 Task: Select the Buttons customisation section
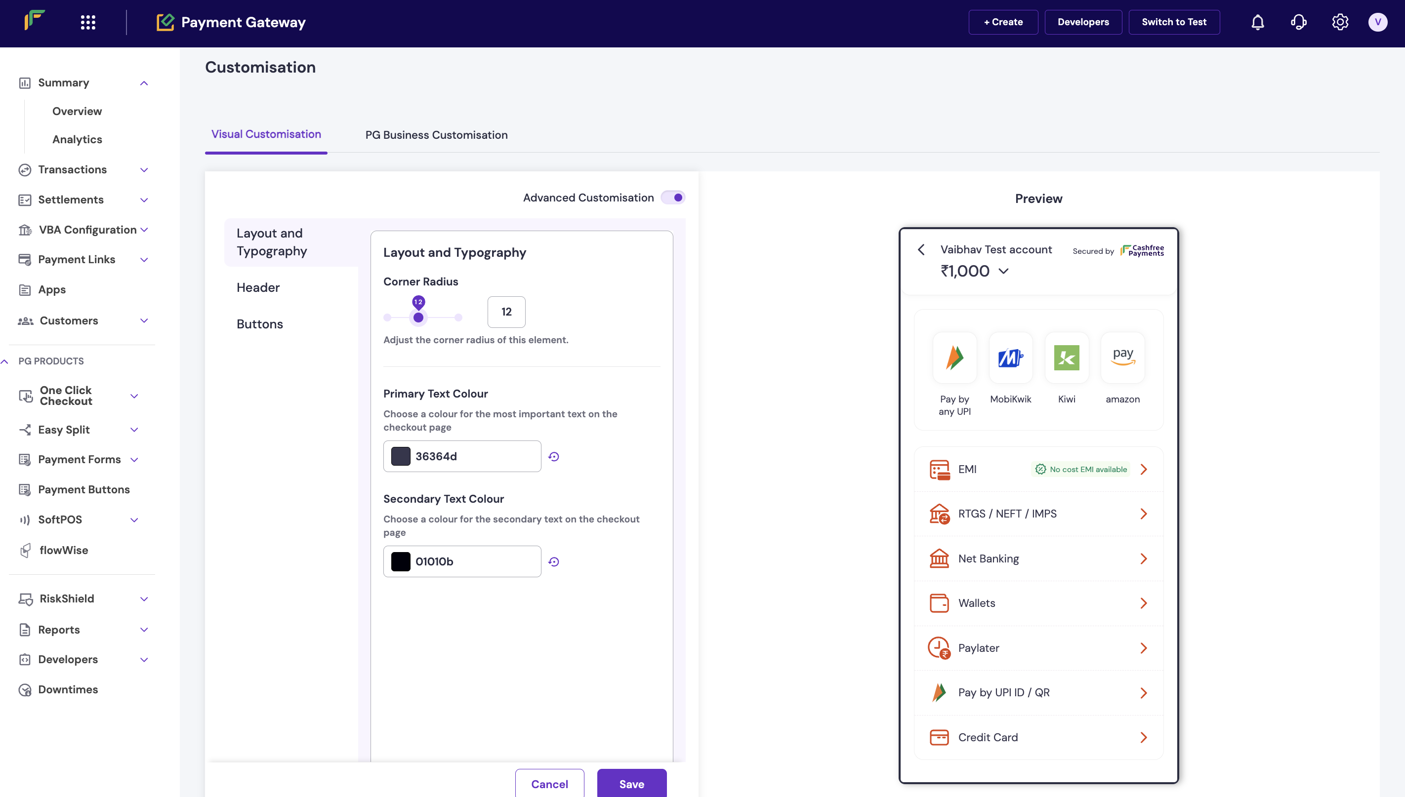(259, 324)
